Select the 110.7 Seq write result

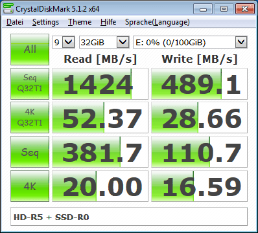tap(199, 152)
